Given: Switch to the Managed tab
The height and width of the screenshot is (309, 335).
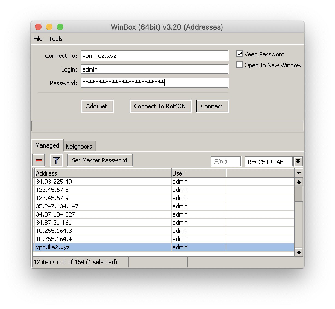Looking at the screenshot, I should [47, 145].
